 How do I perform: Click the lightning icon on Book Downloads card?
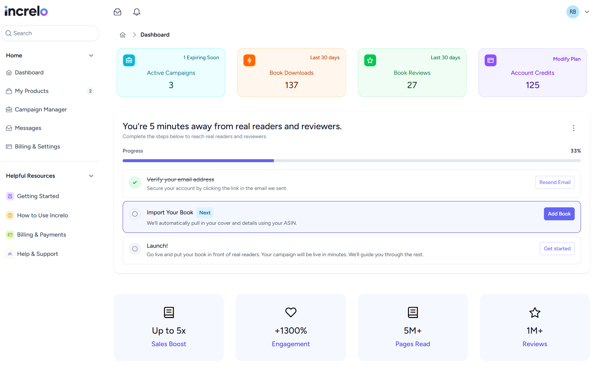pyautogui.click(x=249, y=60)
